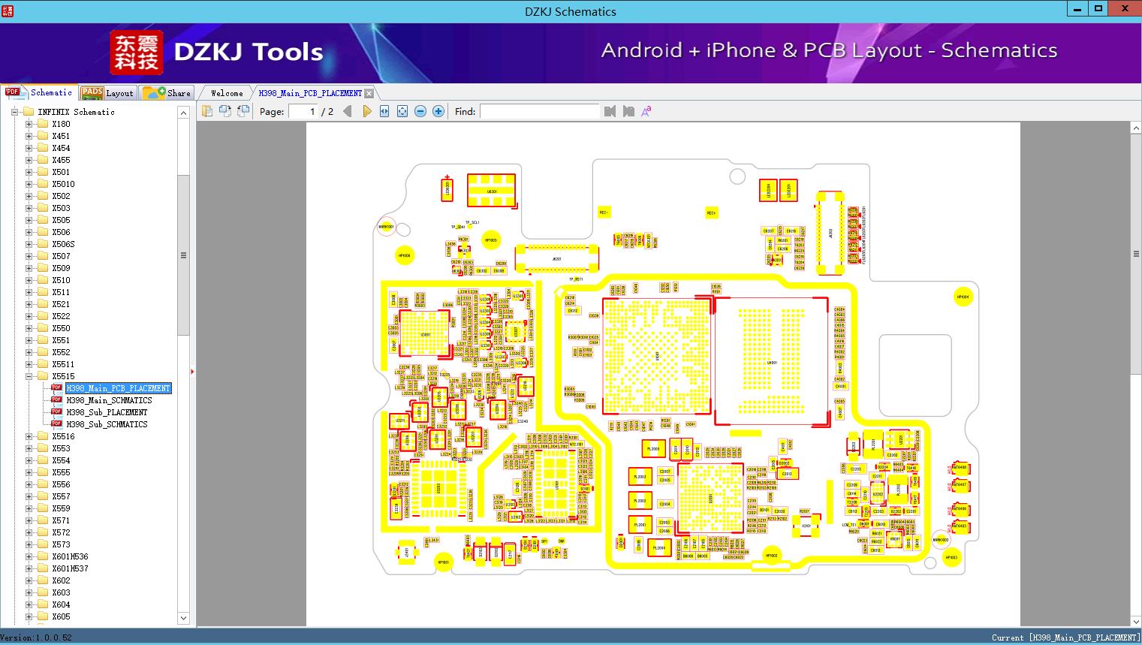Collapse the X5515 folder

coord(29,376)
